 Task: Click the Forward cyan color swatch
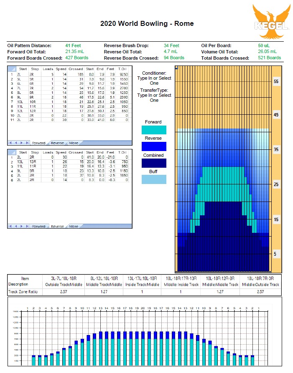[x=153, y=130]
